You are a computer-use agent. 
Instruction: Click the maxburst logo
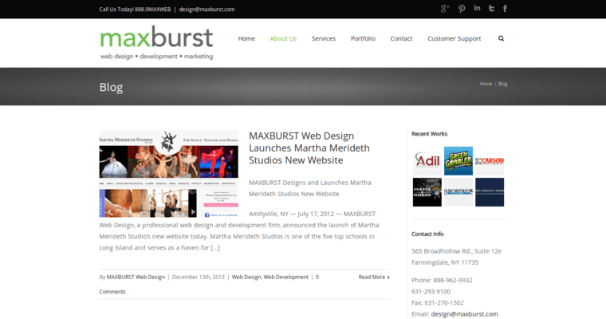[x=156, y=43]
